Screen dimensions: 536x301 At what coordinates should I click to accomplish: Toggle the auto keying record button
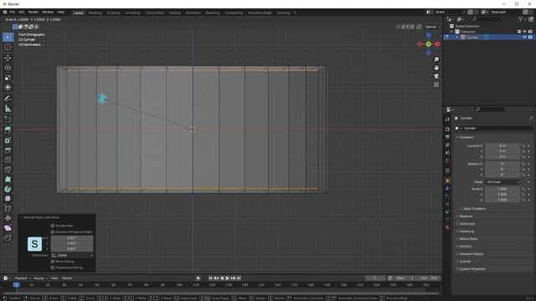pos(198,278)
